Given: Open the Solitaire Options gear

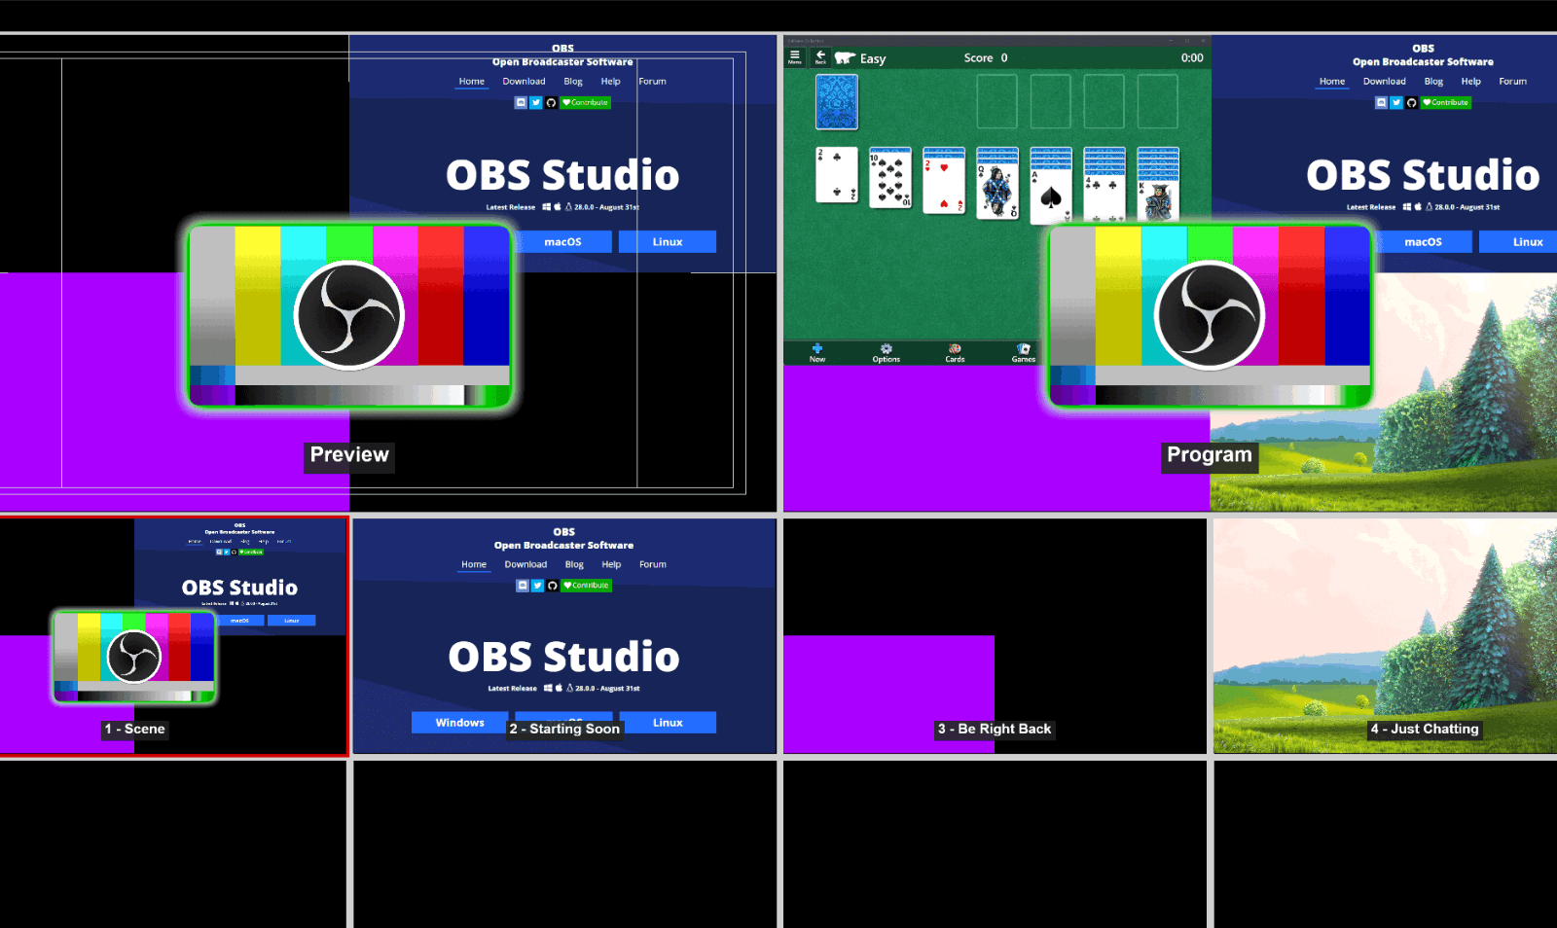Looking at the screenshot, I should point(886,350).
